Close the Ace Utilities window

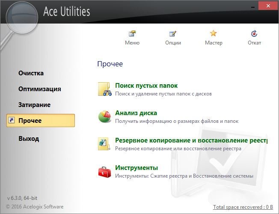tap(268, 6)
